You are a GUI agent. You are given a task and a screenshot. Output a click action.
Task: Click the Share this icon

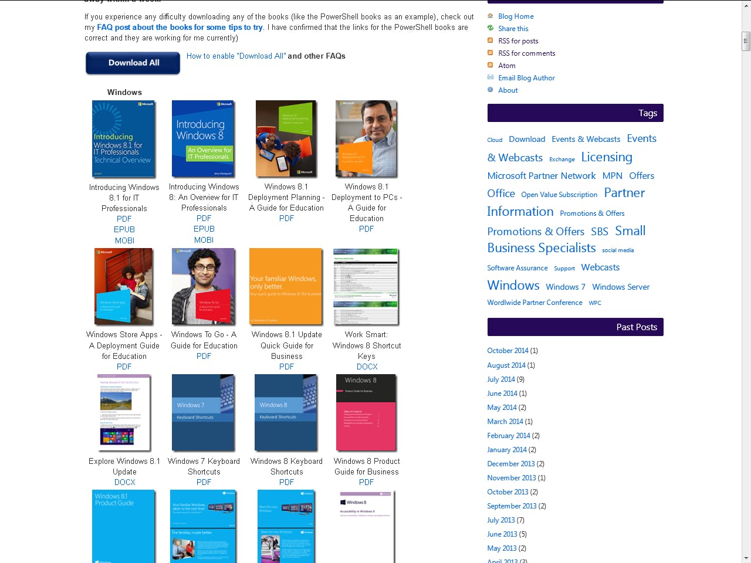pos(490,28)
